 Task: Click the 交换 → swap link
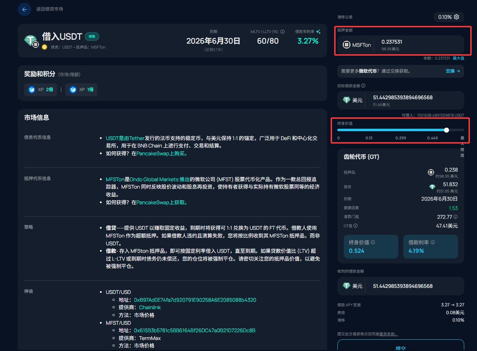(x=453, y=71)
